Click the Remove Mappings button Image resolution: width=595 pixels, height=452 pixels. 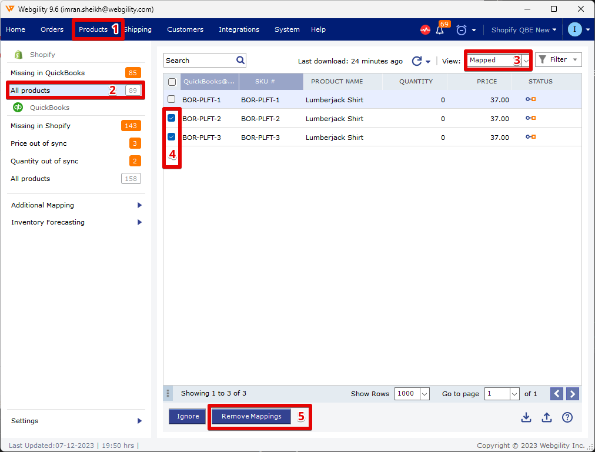(x=251, y=416)
